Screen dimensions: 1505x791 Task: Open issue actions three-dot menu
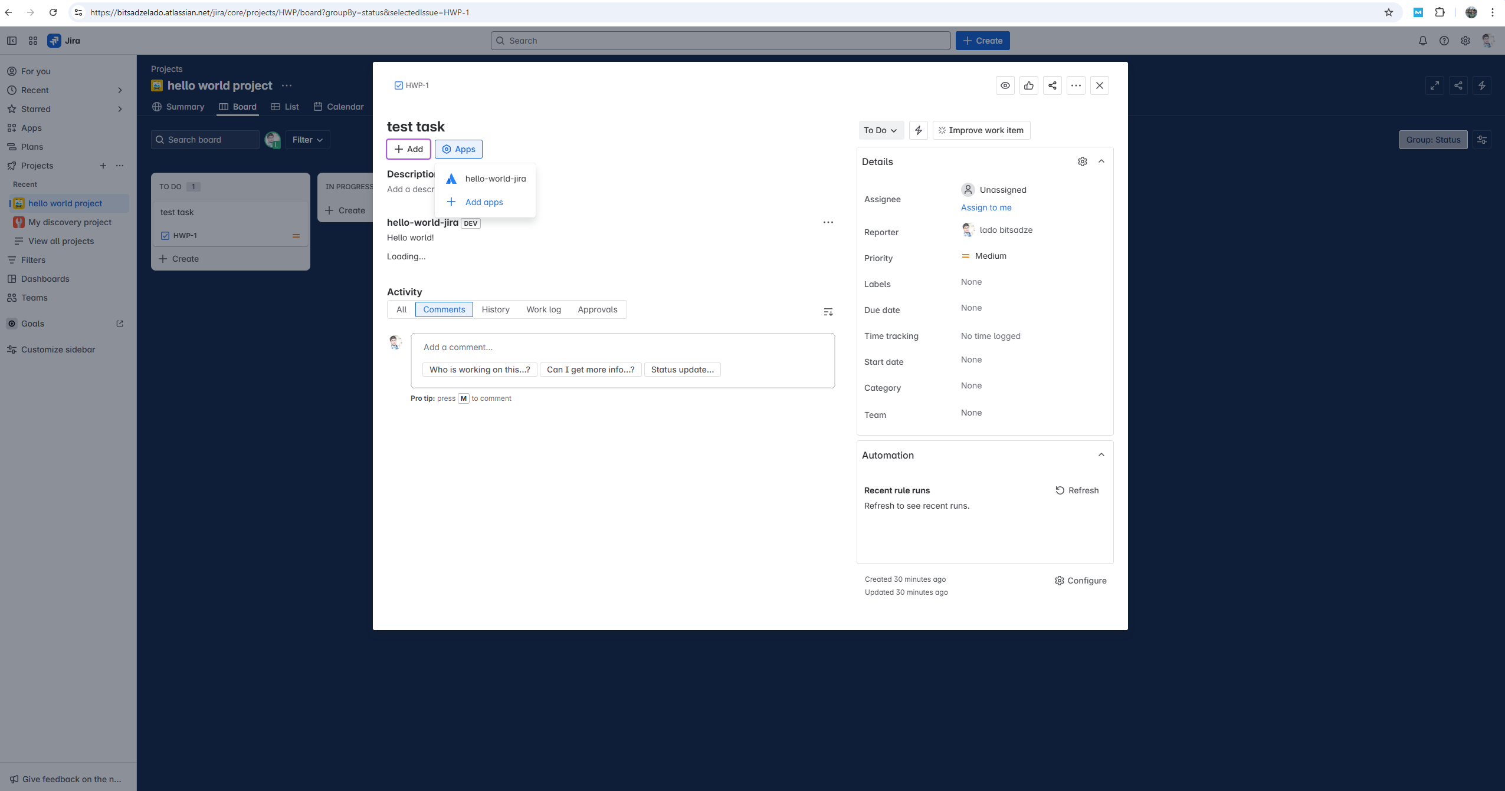(1076, 85)
